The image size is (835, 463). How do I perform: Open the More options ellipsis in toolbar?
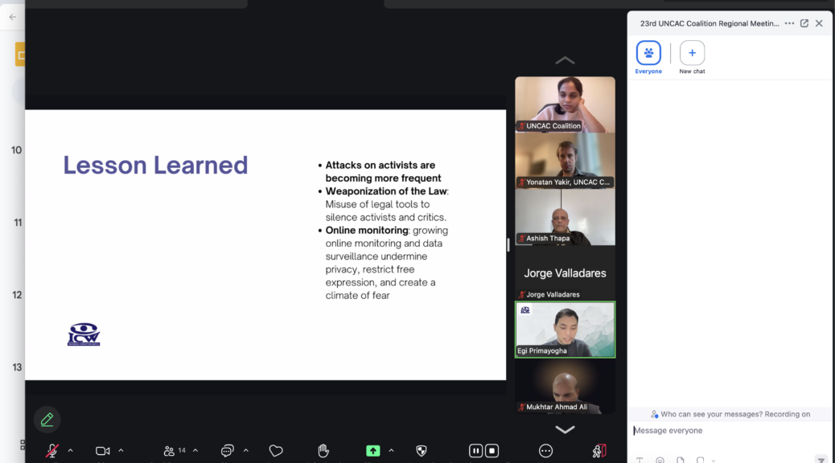[x=545, y=451]
